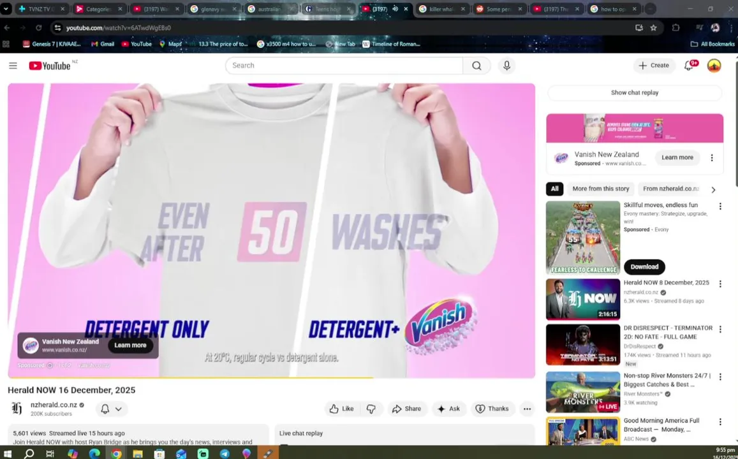Open the Gmail bookmark

point(102,44)
